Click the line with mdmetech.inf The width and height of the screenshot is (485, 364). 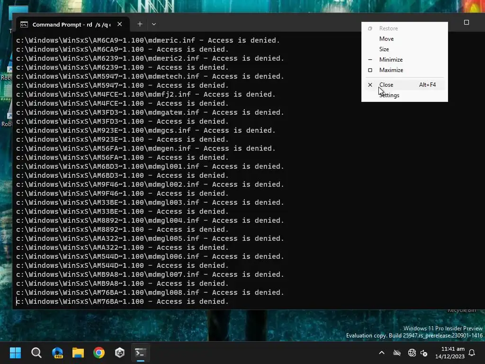pyautogui.click(x=150, y=76)
